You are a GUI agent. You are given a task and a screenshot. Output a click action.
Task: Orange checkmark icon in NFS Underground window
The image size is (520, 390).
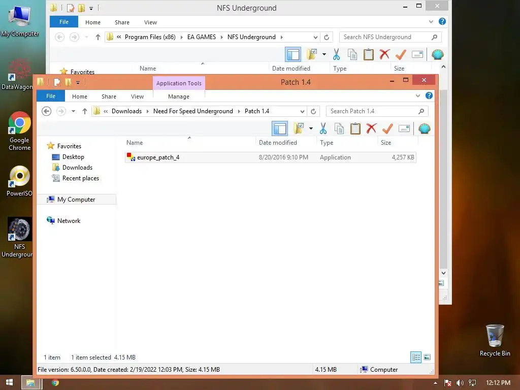401,54
